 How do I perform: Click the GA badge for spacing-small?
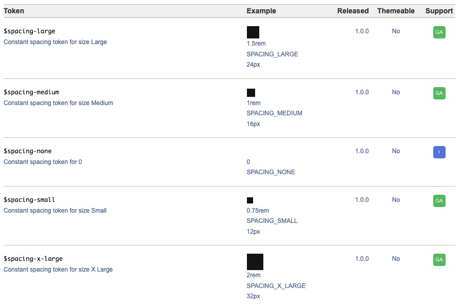click(x=439, y=201)
